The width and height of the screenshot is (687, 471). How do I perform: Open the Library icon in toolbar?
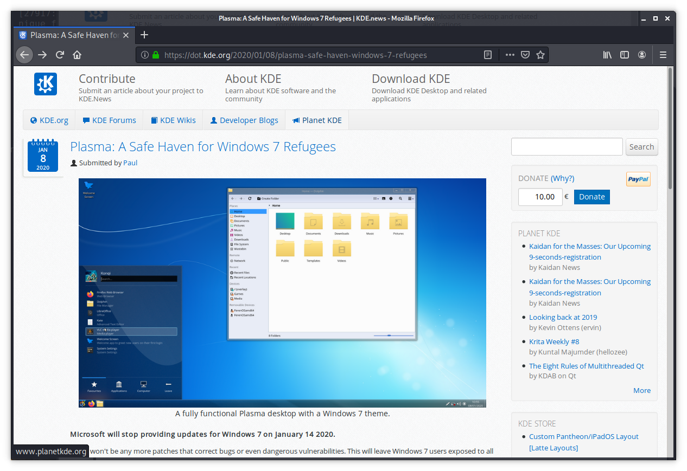click(607, 55)
